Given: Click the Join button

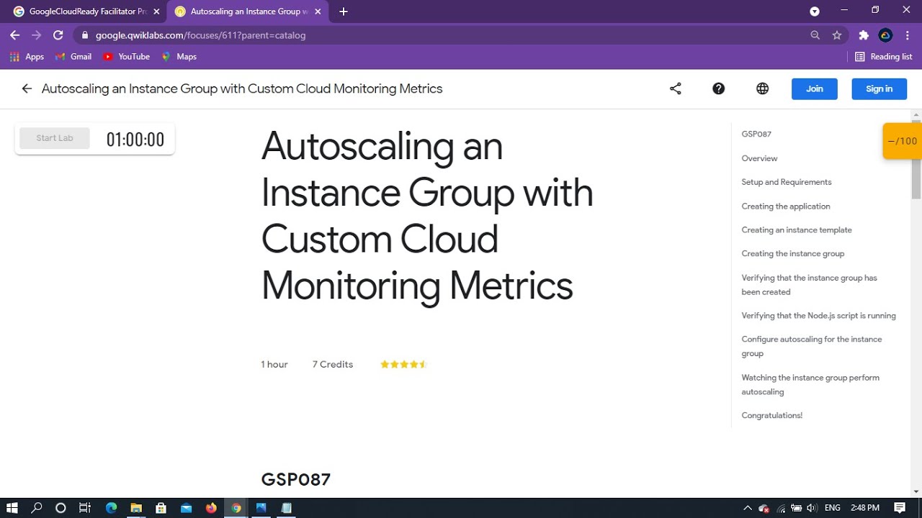Looking at the screenshot, I should [815, 88].
